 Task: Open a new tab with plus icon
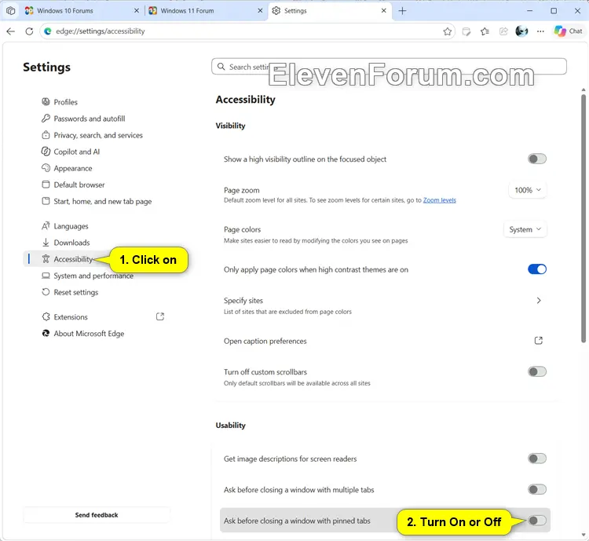click(402, 11)
